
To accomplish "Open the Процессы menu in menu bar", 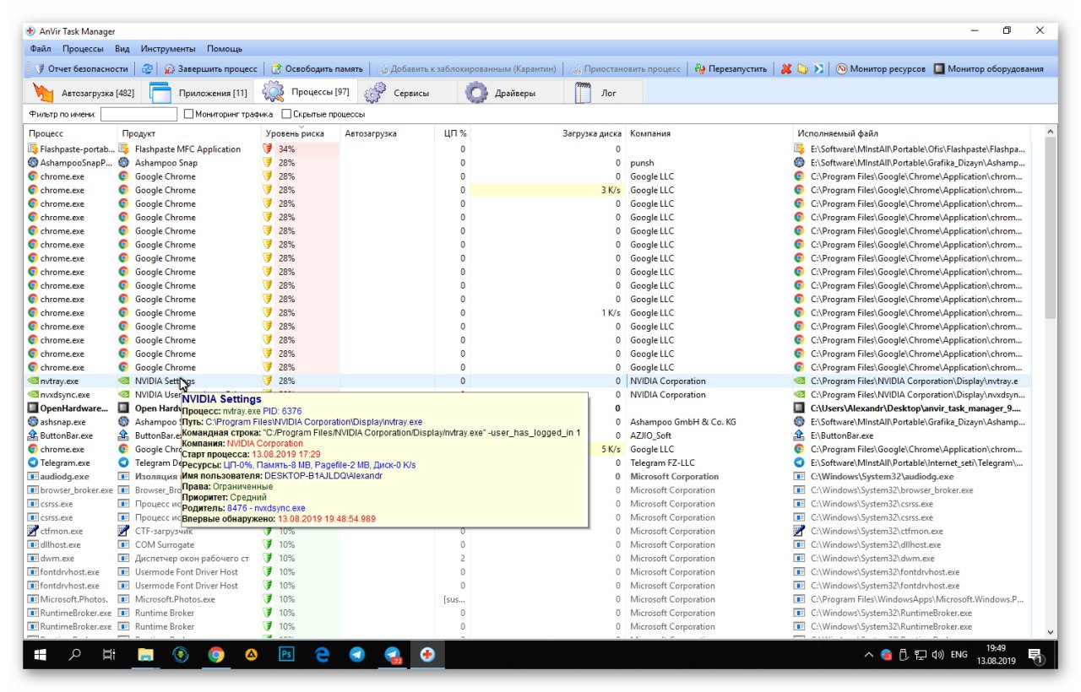I will click(x=83, y=49).
